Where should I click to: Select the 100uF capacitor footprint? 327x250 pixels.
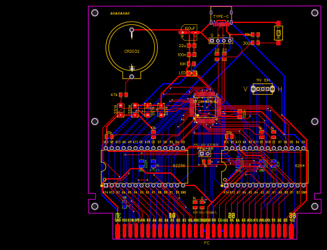point(189,32)
